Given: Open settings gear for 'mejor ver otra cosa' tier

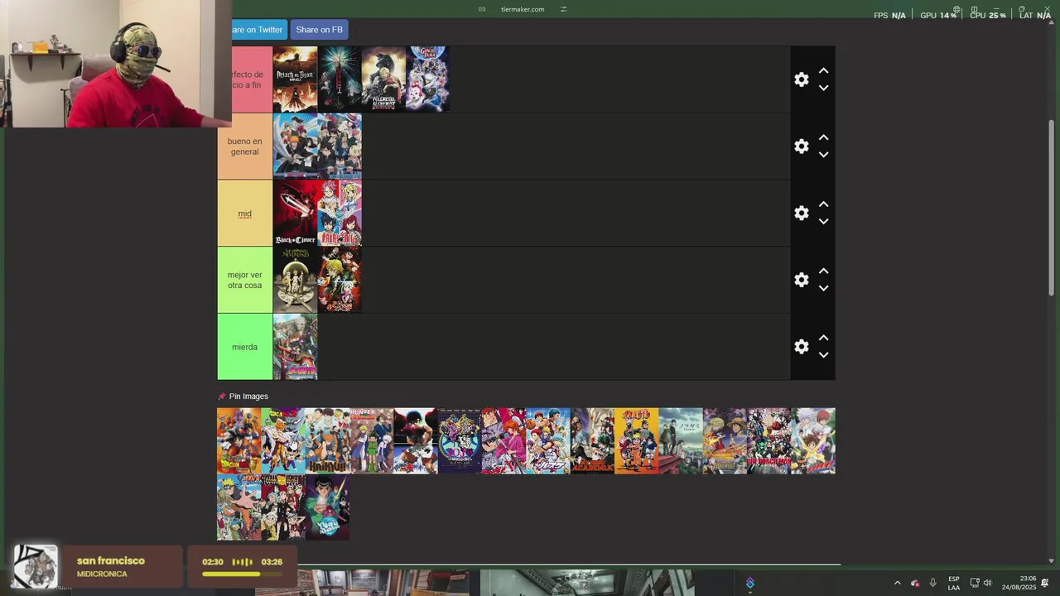Looking at the screenshot, I should [x=801, y=280].
